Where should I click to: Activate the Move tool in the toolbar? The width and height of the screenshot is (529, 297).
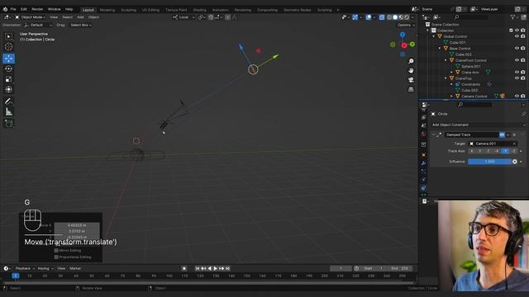(9, 59)
